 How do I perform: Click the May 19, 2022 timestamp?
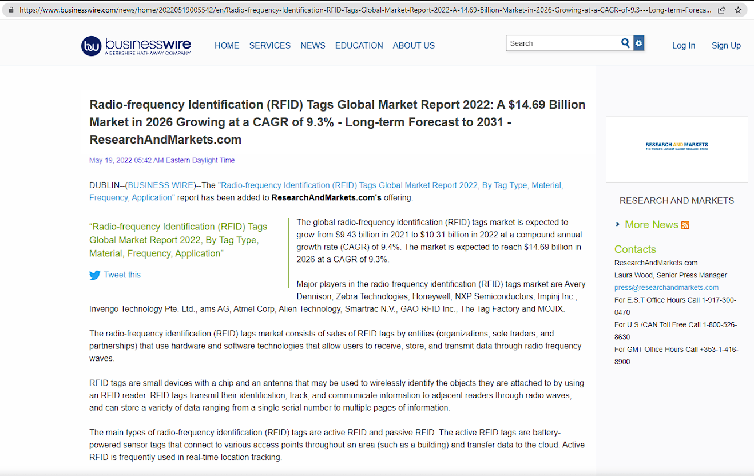[x=162, y=160]
